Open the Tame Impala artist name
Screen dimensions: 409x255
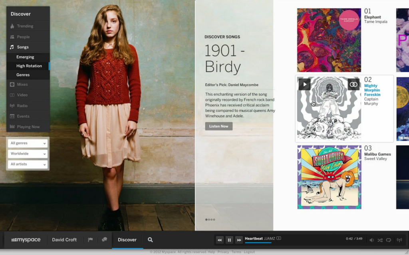[375, 22]
